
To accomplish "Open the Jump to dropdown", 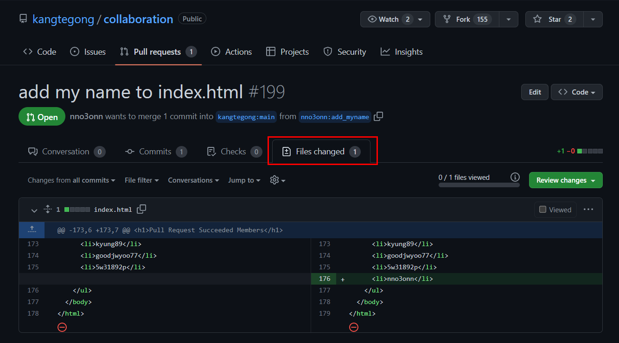I will point(244,180).
